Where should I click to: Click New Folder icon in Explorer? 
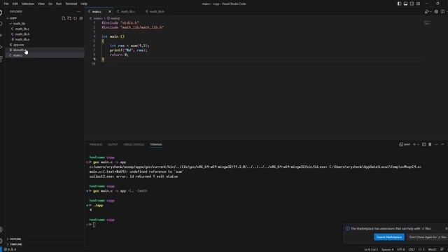pos(69,18)
